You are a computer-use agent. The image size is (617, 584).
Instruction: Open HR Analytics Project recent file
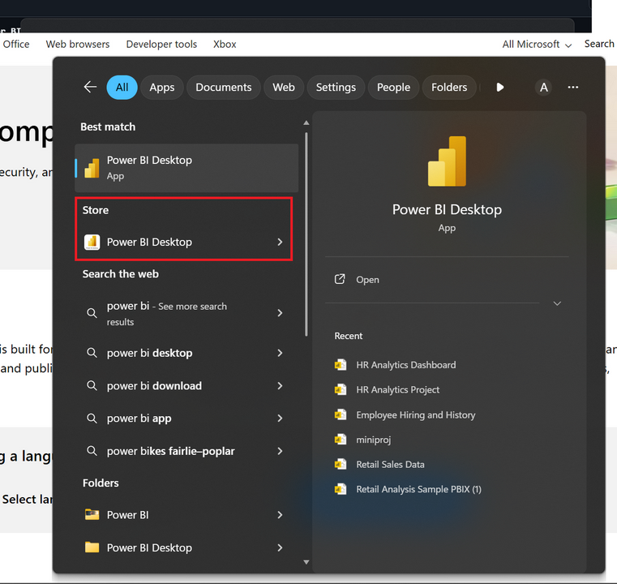tap(397, 389)
